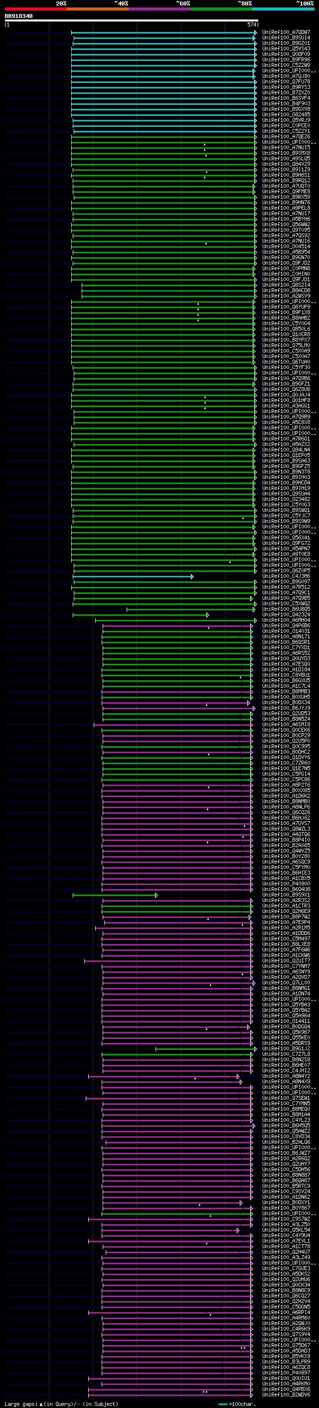Image resolution: width=319 pixels, height=1408 pixels.
Task: Click hit label UniRef100_Q4P6B6
Action: click(x=286, y=625)
